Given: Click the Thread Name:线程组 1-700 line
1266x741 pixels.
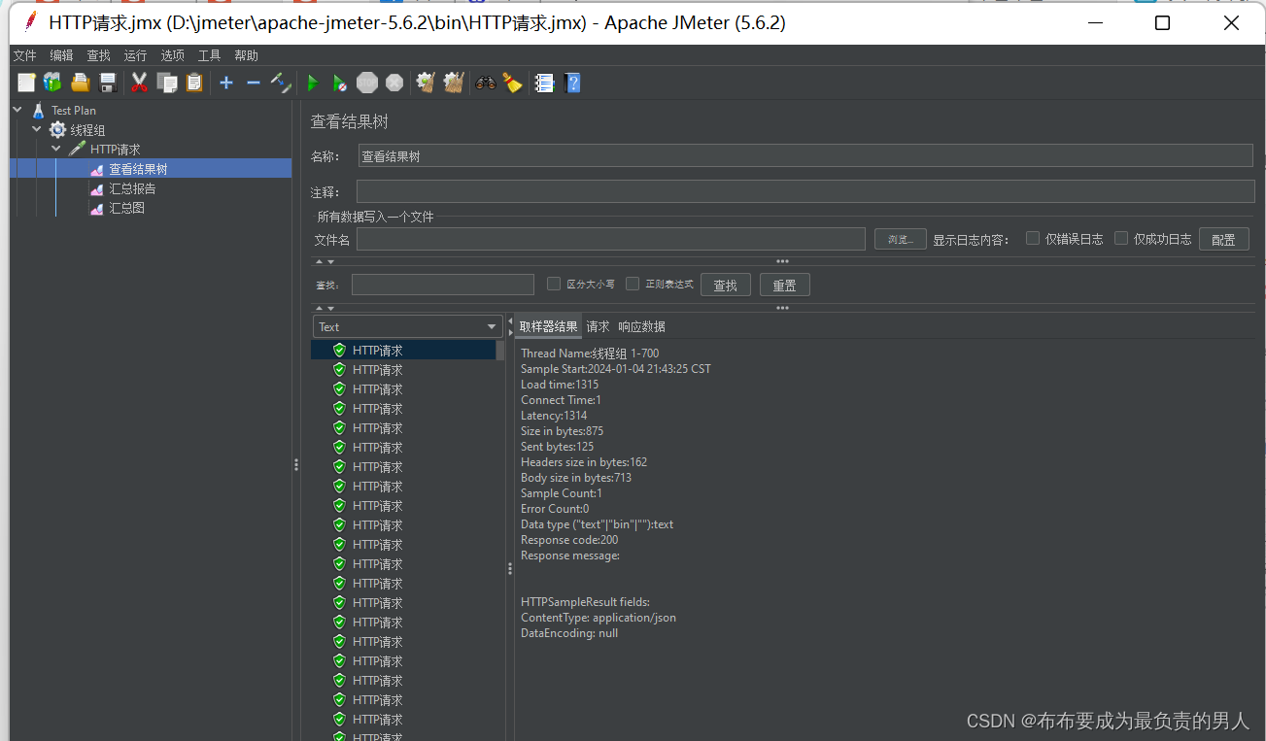Looking at the screenshot, I should (x=590, y=354).
